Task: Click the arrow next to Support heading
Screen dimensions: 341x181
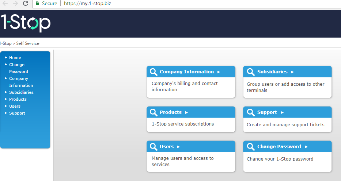Action: [282, 112]
